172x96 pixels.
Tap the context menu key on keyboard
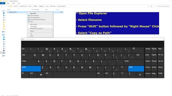tap(140, 75)
